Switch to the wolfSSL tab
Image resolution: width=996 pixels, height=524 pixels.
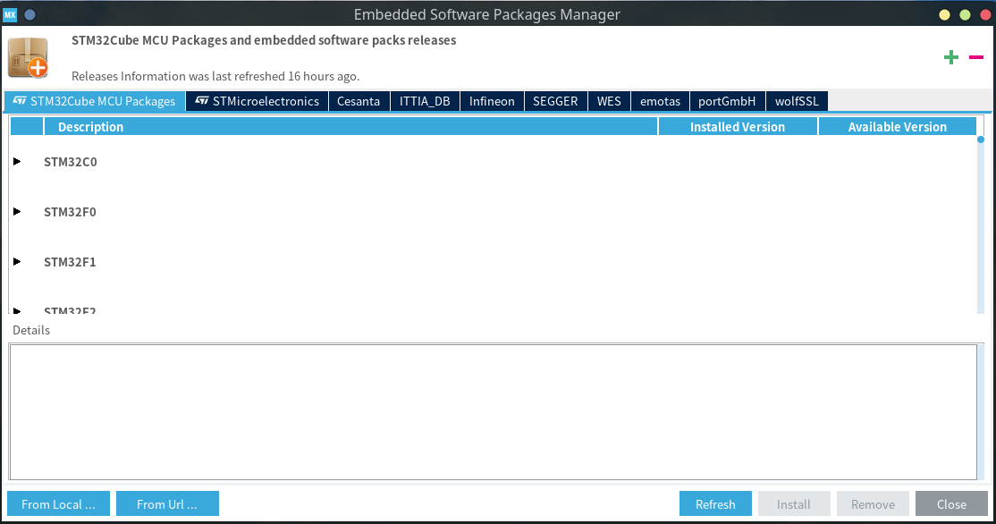(797, 101)
